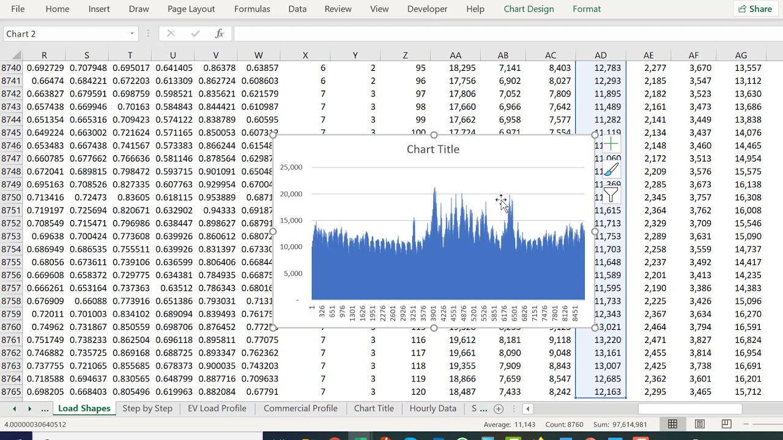783x440 pixels.
Task: Select column AG header
Action: click(x=741, y=55)
